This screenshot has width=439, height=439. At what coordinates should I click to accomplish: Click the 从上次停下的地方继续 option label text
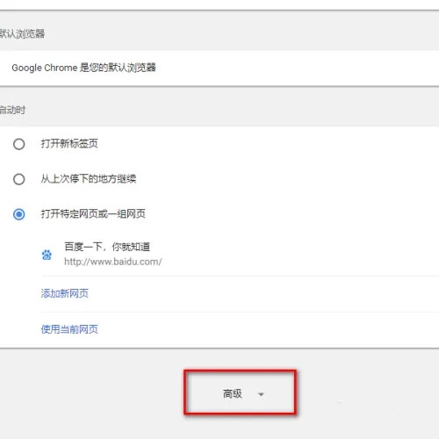(89, 178)
